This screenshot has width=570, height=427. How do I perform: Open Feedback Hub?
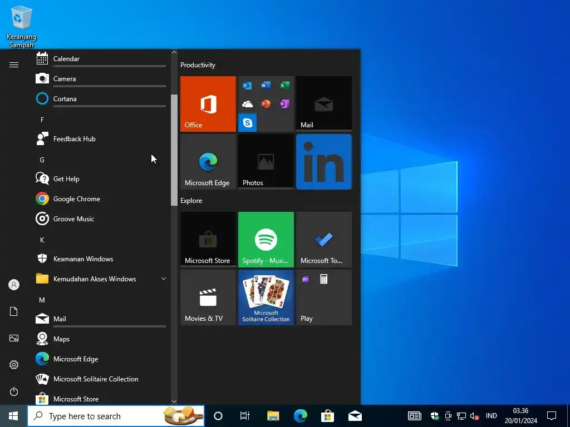pyautogui.click(x=101, y=138)
